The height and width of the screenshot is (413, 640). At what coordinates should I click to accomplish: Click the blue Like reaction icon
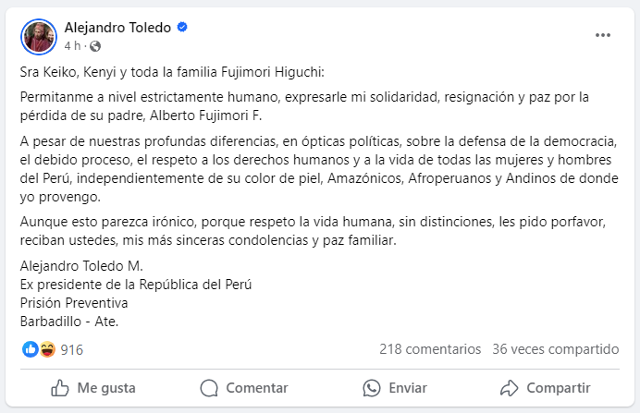tap(31, 349)
